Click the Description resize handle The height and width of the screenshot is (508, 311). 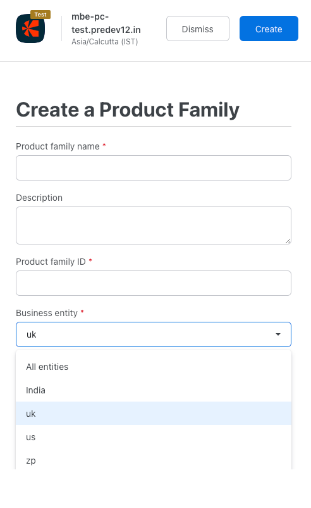[x=288, y=241]
